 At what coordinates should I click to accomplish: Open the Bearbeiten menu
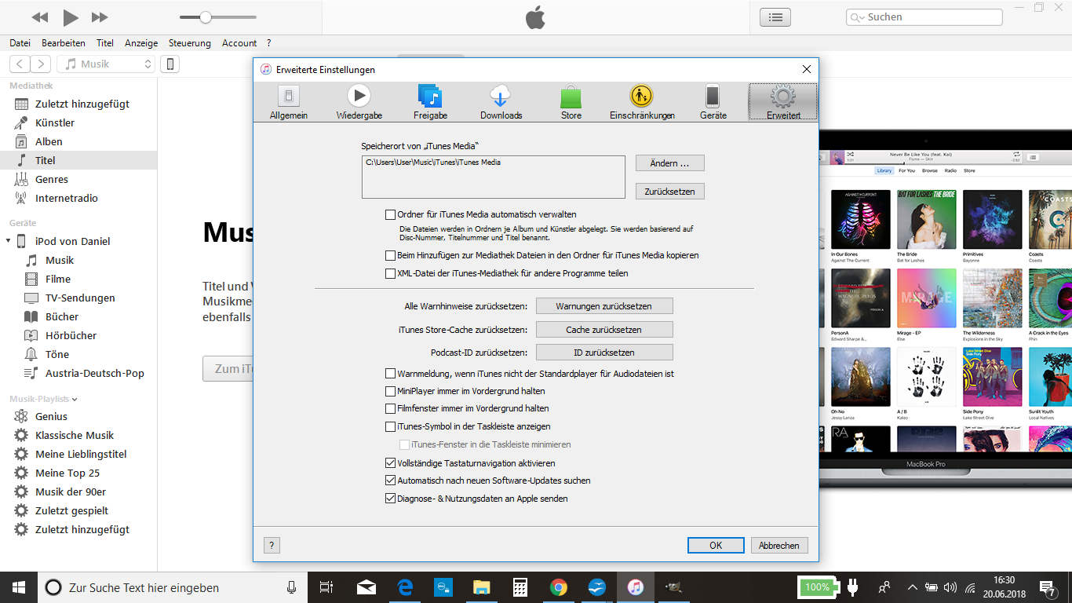(x=64, y=43)
